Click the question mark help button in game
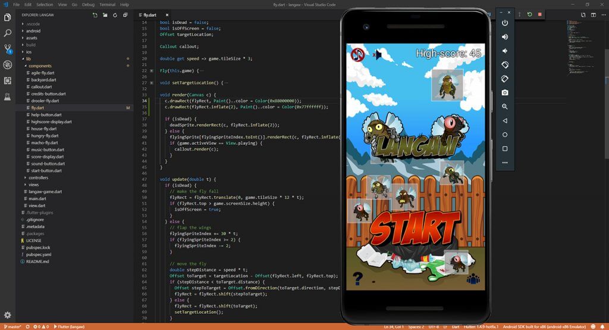 click(358, 279)
